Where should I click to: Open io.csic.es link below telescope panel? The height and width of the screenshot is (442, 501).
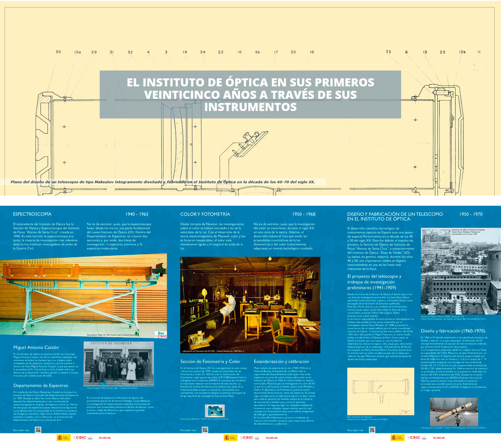pos(439,438)
